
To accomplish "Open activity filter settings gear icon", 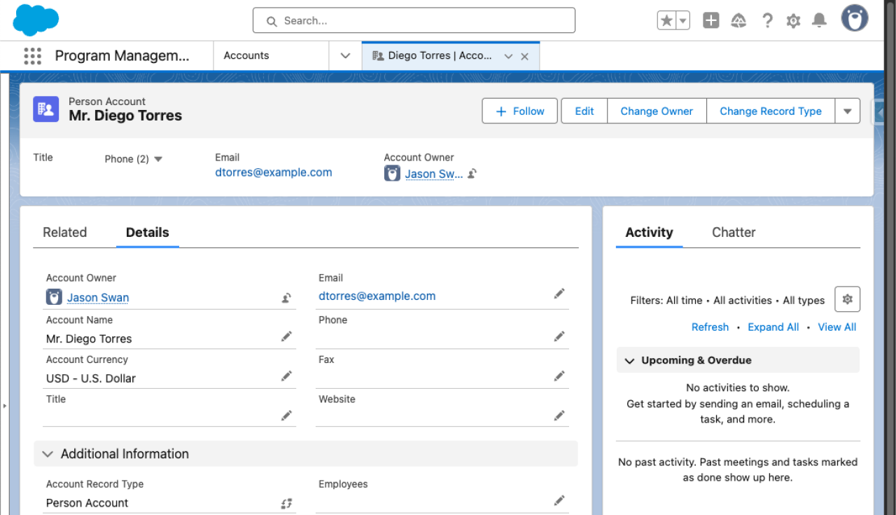I will tap(847, 298).
